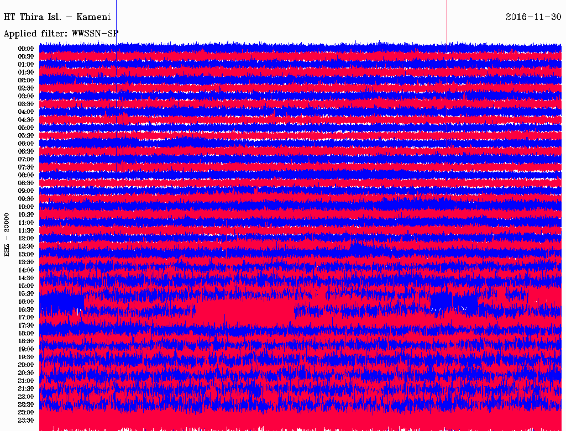Click the station title 'HT Thira Isl. – Kameni'

[x=57, y=17]
